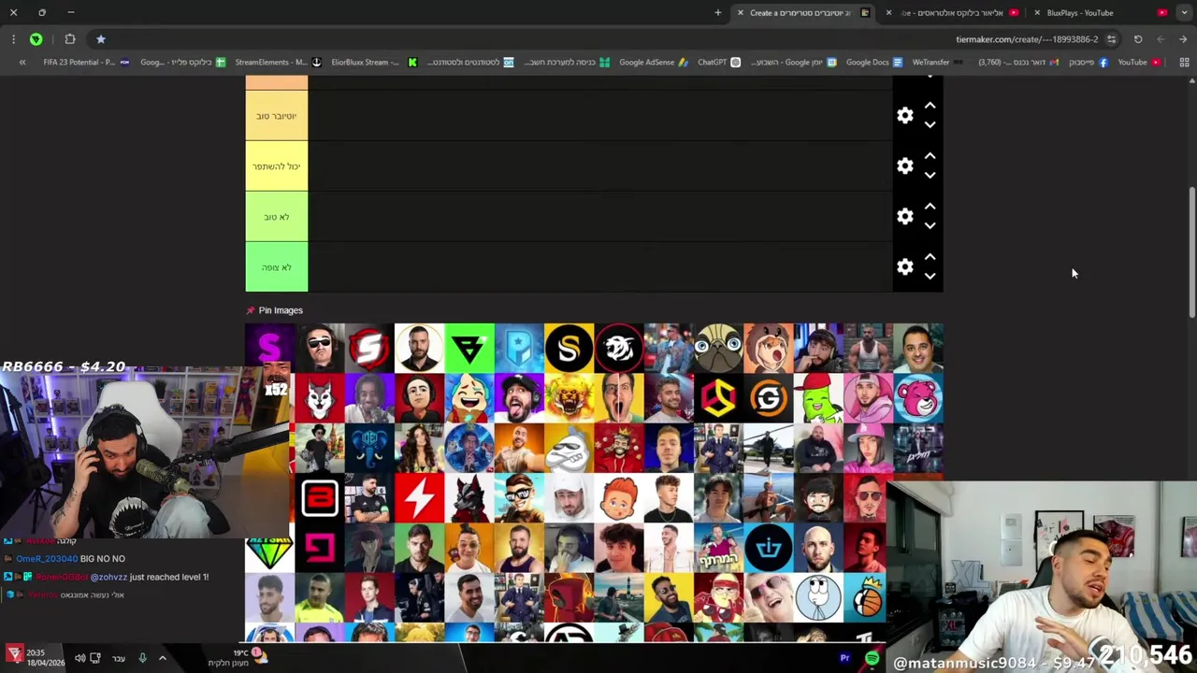Pick the blue crown logo image

pyautogui.click(x=769, y=548)
